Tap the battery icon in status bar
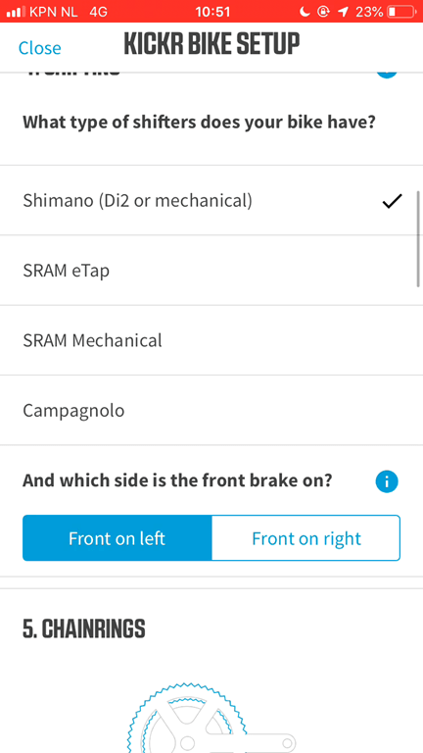 [401, 12]
